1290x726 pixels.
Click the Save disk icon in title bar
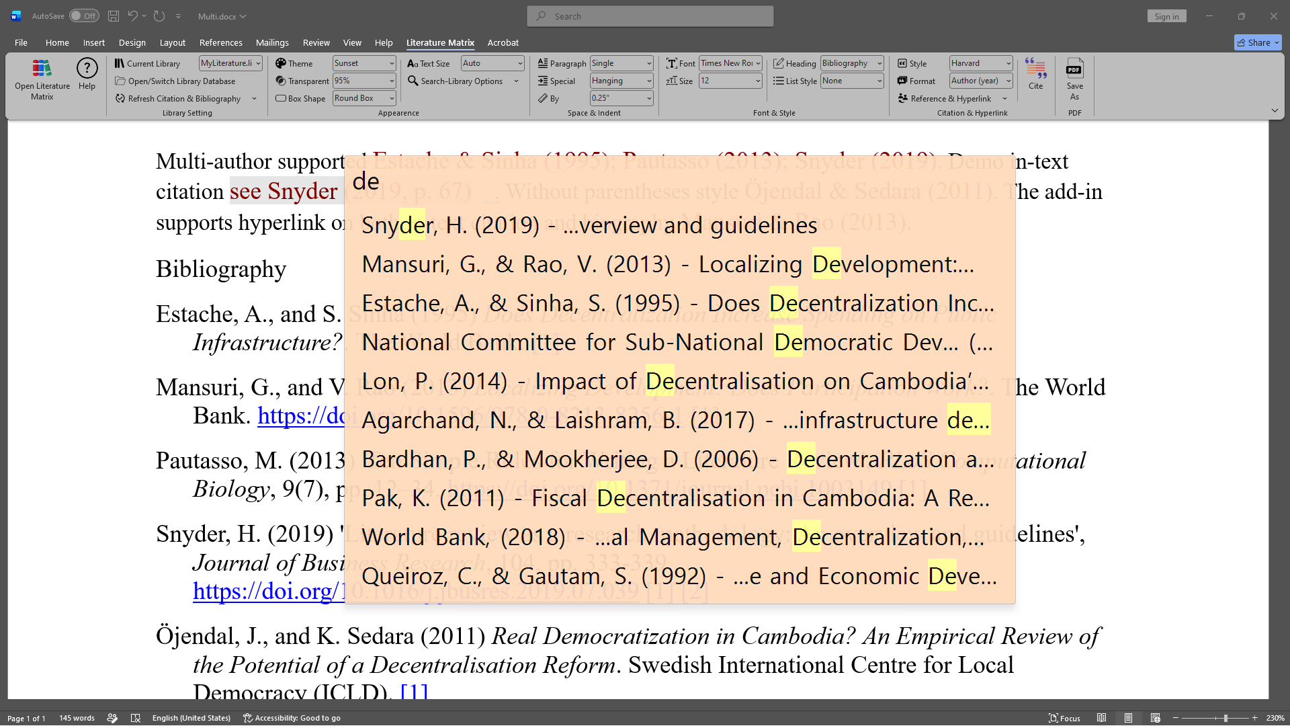[x=114, y=16]
